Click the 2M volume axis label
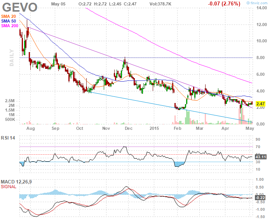Screen dimensions: 272x220 pyautogui.click(x=12, y=105)
